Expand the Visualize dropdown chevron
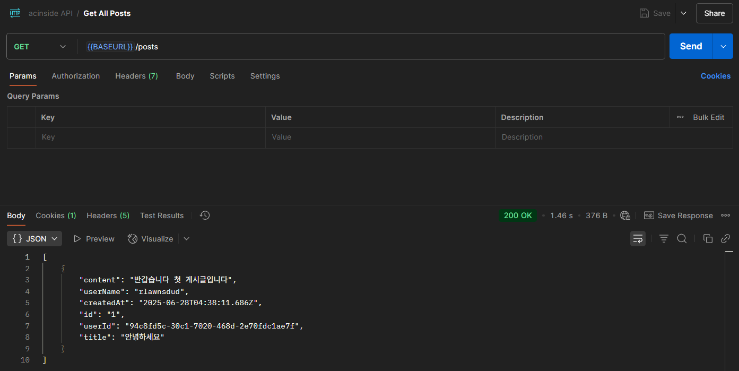739x371 pixels. tap(186, 239)
